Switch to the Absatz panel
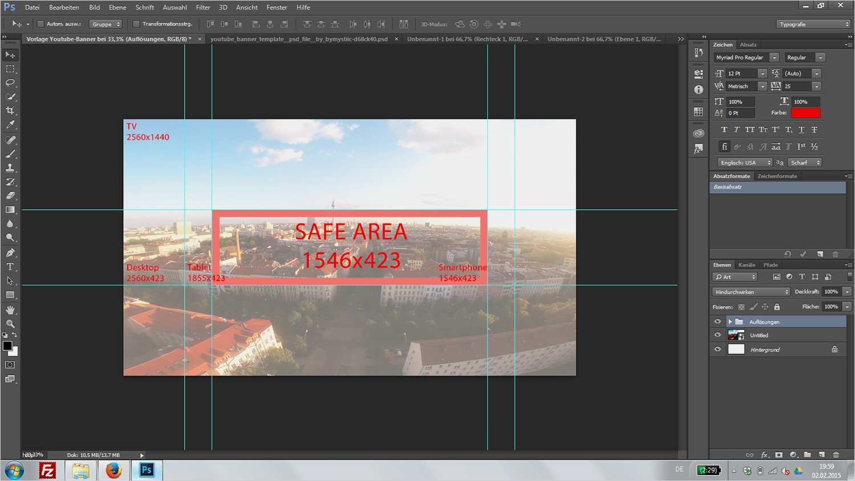The image size is (855, 481). pyautogui.click(x=748, y=44)
